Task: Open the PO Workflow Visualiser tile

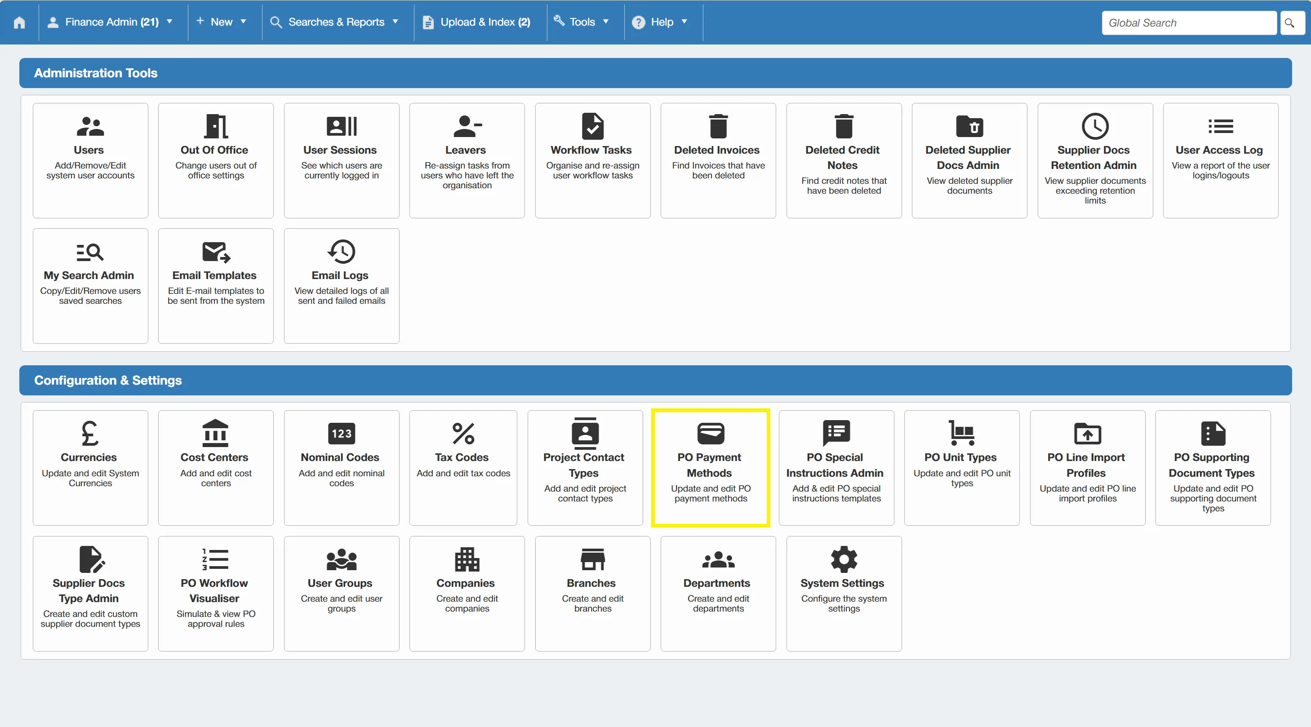Action: pyautogui.click(x=216, y=593)
